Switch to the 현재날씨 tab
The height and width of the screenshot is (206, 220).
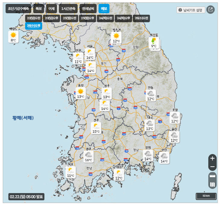coord(88,8)
